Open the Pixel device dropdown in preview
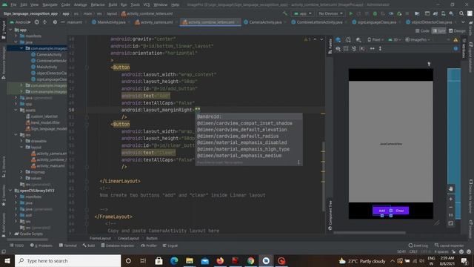The width and height of the screenshot is (474, 267). 375,40
